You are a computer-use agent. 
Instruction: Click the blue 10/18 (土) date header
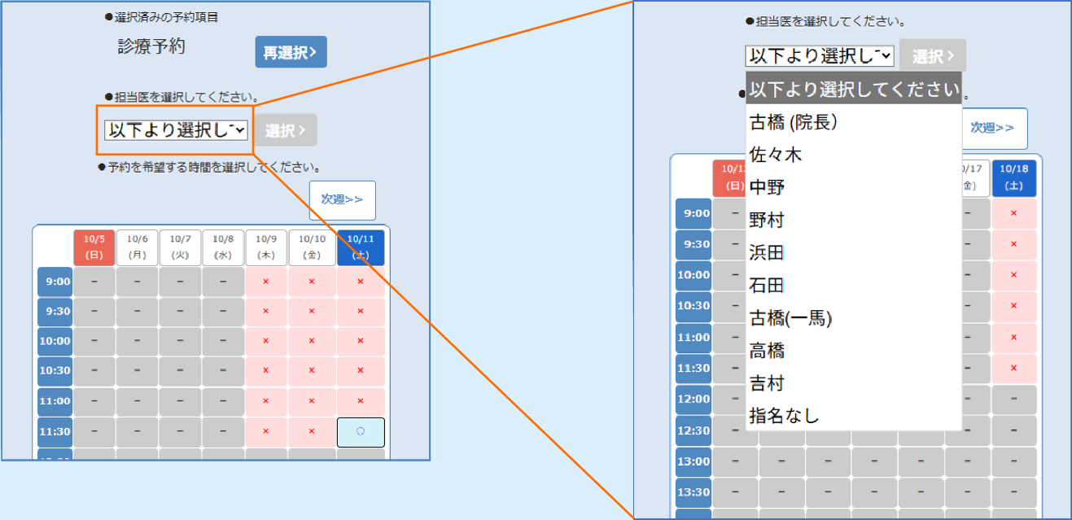(1013, 178)
